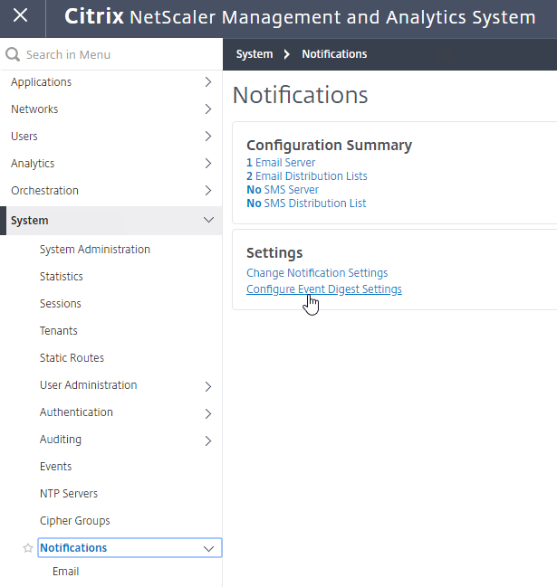Image resolution: width=557 pixels, height=587 pixels.
Task: Click the magnifier search icon in the menu
Action: 13,54
